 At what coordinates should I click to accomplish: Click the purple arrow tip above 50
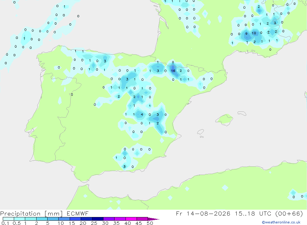[x=153, y=219]
